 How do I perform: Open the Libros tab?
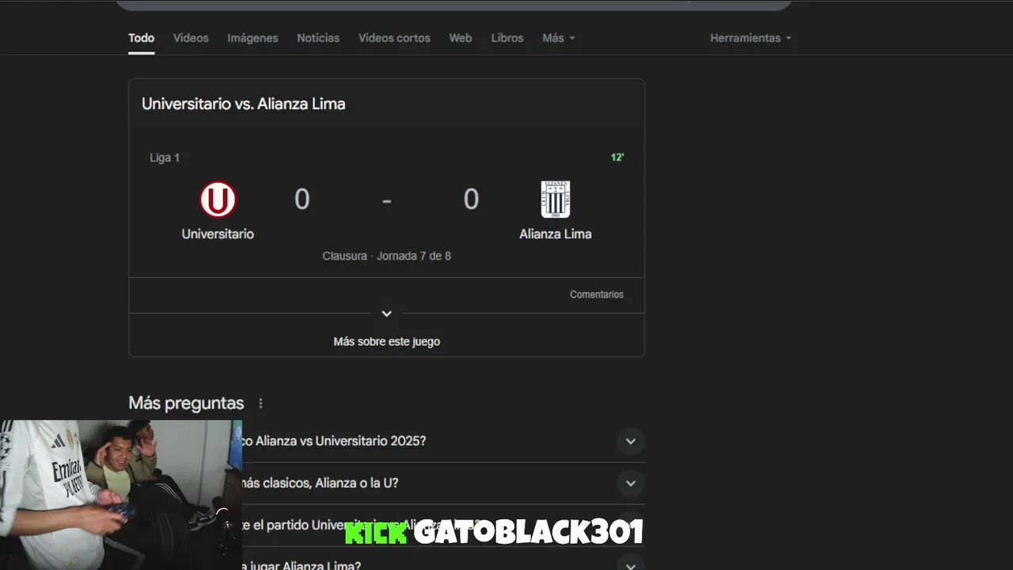[x=507, y=38]
